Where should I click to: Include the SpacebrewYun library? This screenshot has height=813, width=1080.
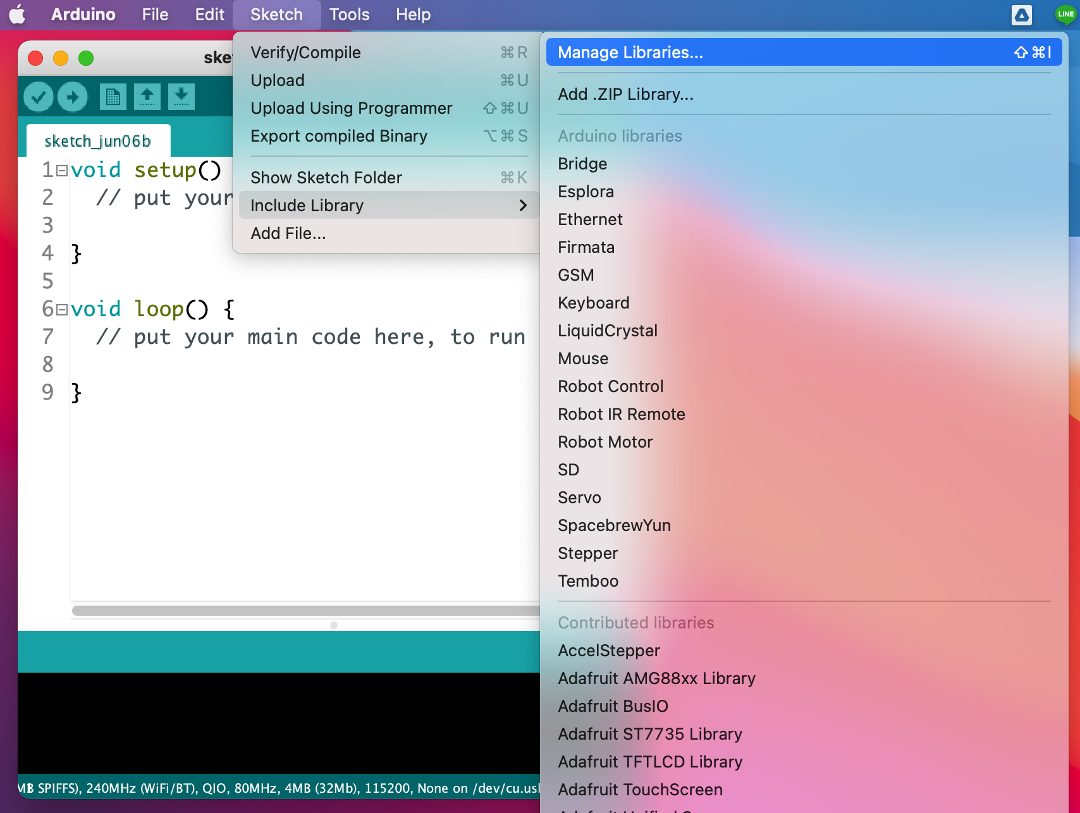coord(804,525)
